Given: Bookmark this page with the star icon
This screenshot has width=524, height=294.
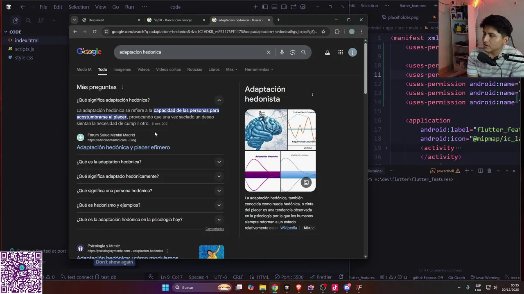Looking at the screenshot, I should pos(323,31).
